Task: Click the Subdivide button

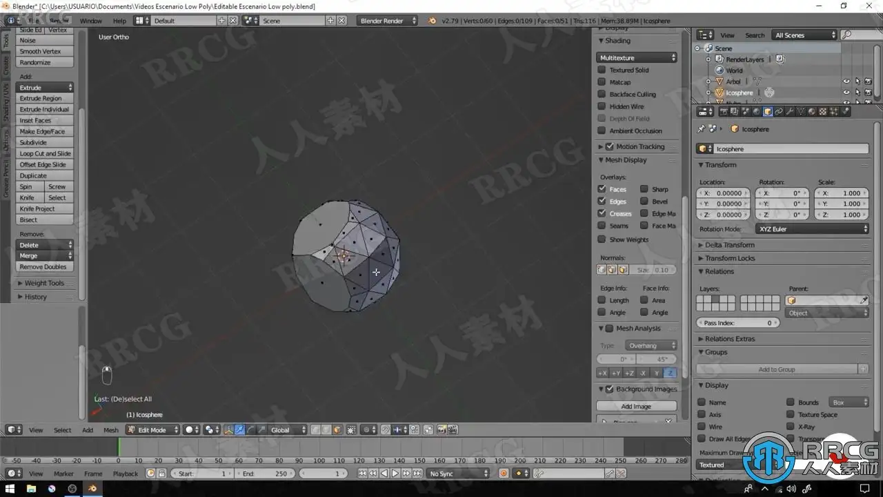Action: 46,143
